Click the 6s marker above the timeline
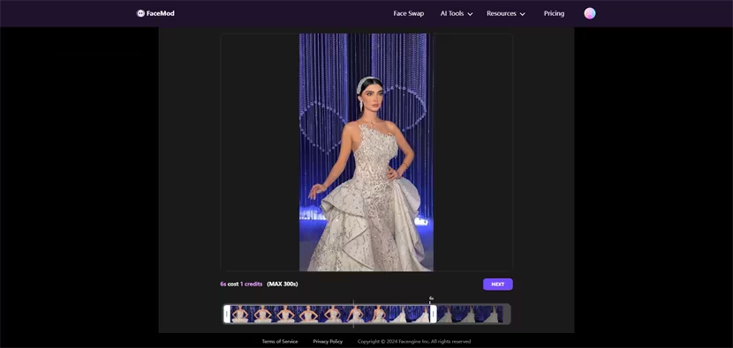This screenshot has height=348, width=733. pos(432,298)
